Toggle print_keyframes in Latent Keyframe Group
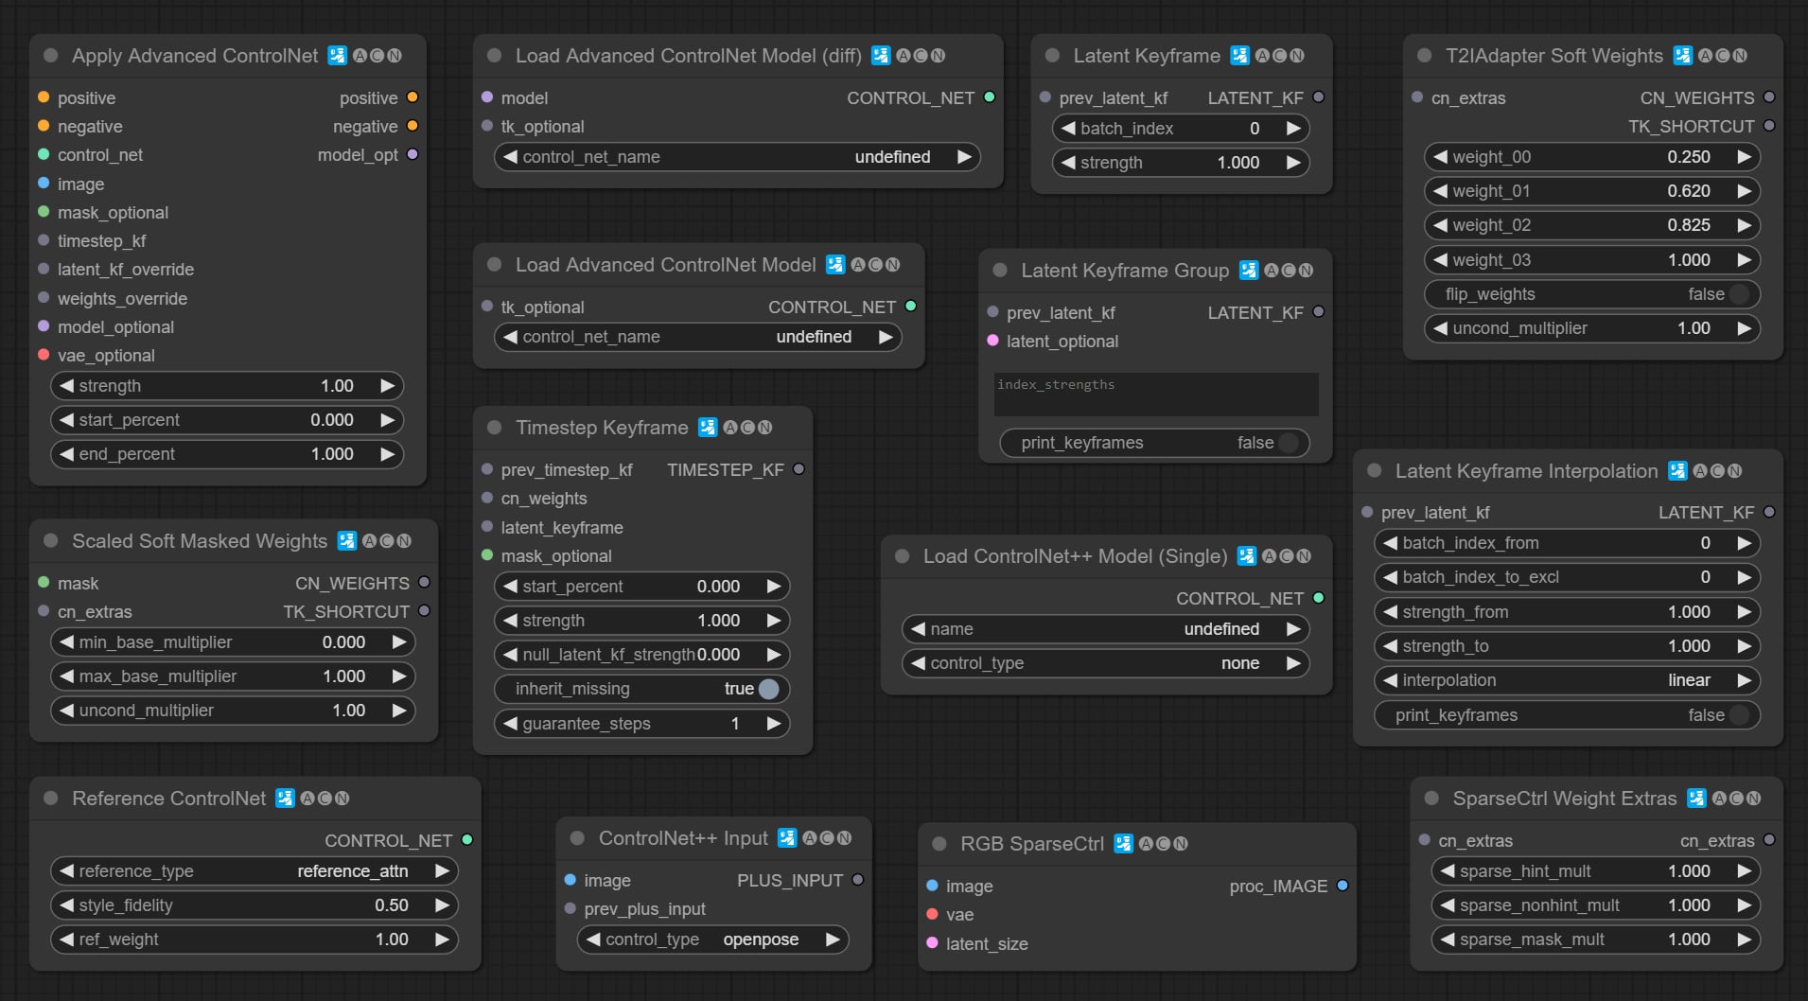This screenshot has height=1001, width=1808. click(x=1154, y=443)
